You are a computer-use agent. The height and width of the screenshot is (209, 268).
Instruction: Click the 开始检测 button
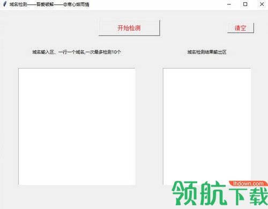(129, 28)
